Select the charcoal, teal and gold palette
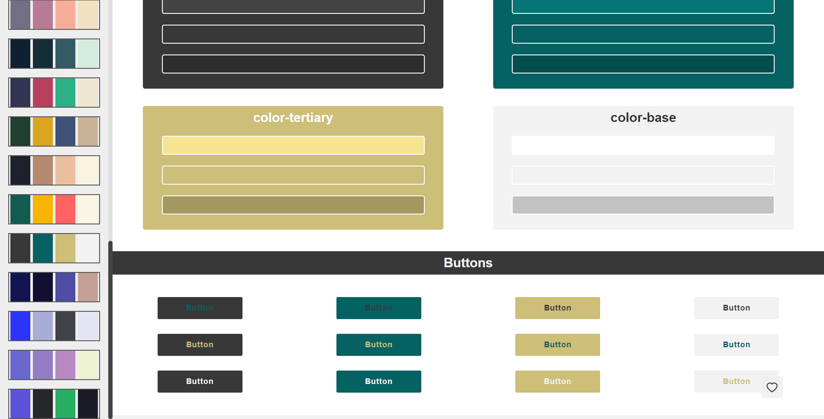824x419 pixels. pyautogui.click(x=54, y=248)
